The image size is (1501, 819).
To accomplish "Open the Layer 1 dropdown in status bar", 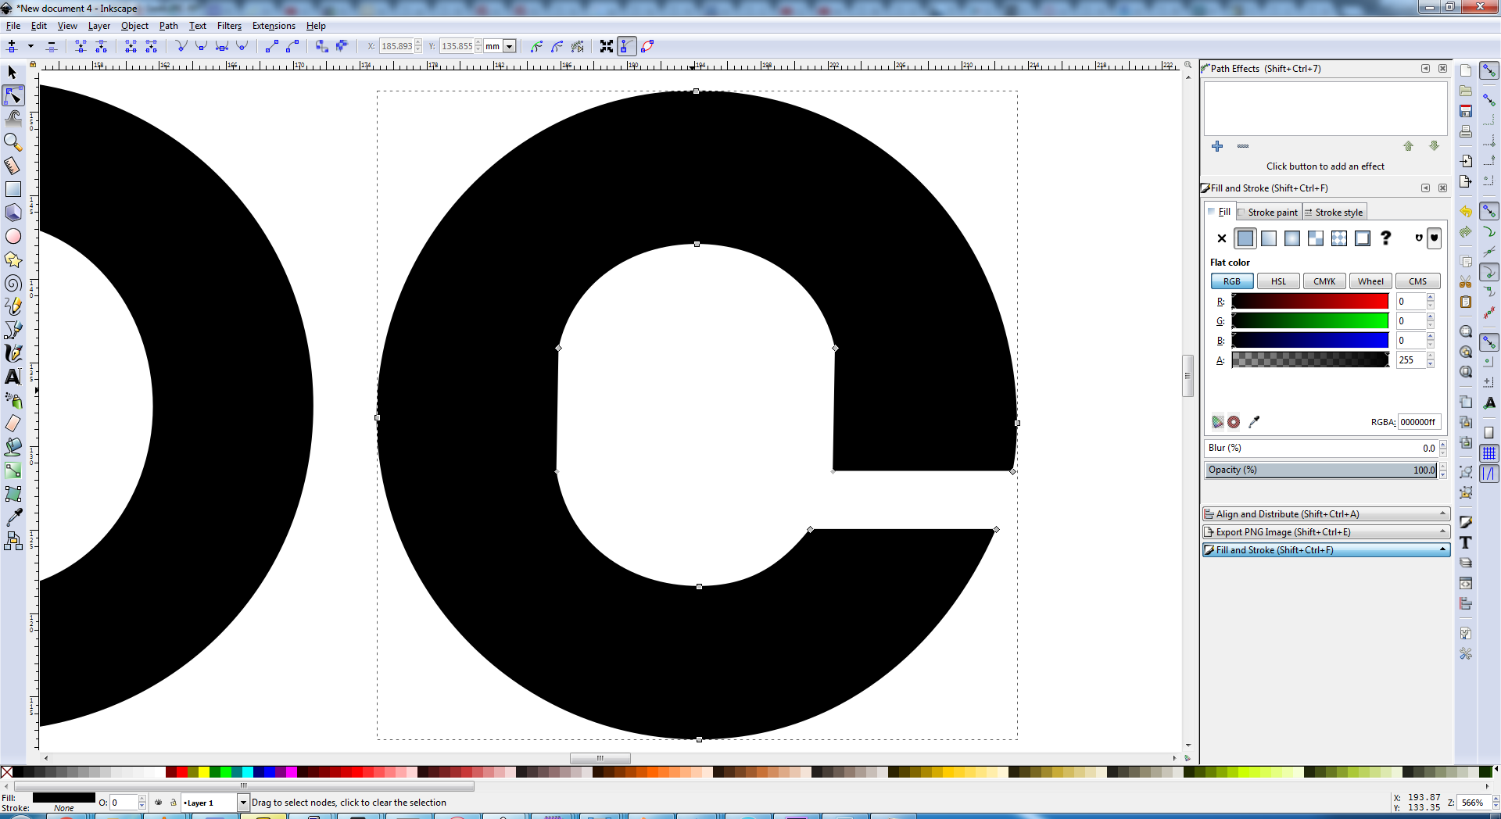I will click(x=242, y=803).
